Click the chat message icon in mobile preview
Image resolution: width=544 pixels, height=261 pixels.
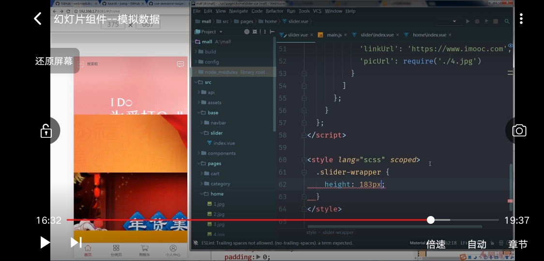(181, 64)
